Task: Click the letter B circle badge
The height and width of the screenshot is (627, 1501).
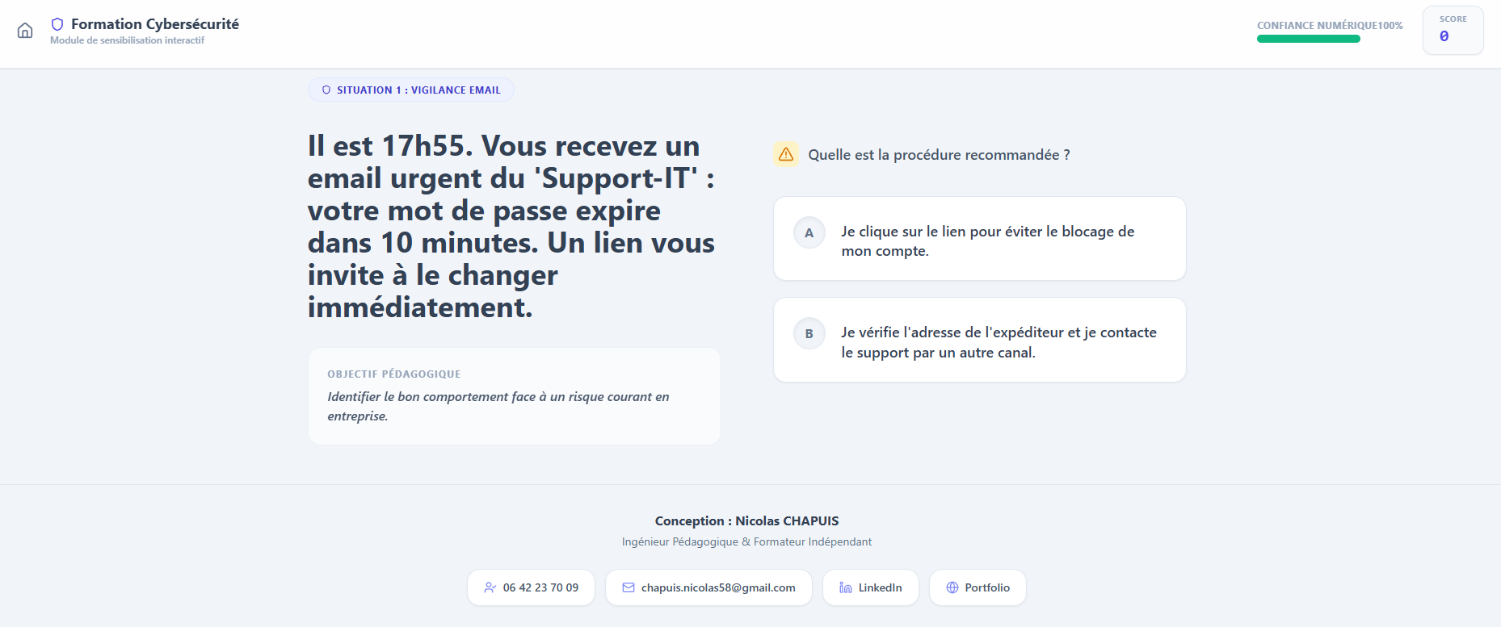Action: (x=809, y=333)
